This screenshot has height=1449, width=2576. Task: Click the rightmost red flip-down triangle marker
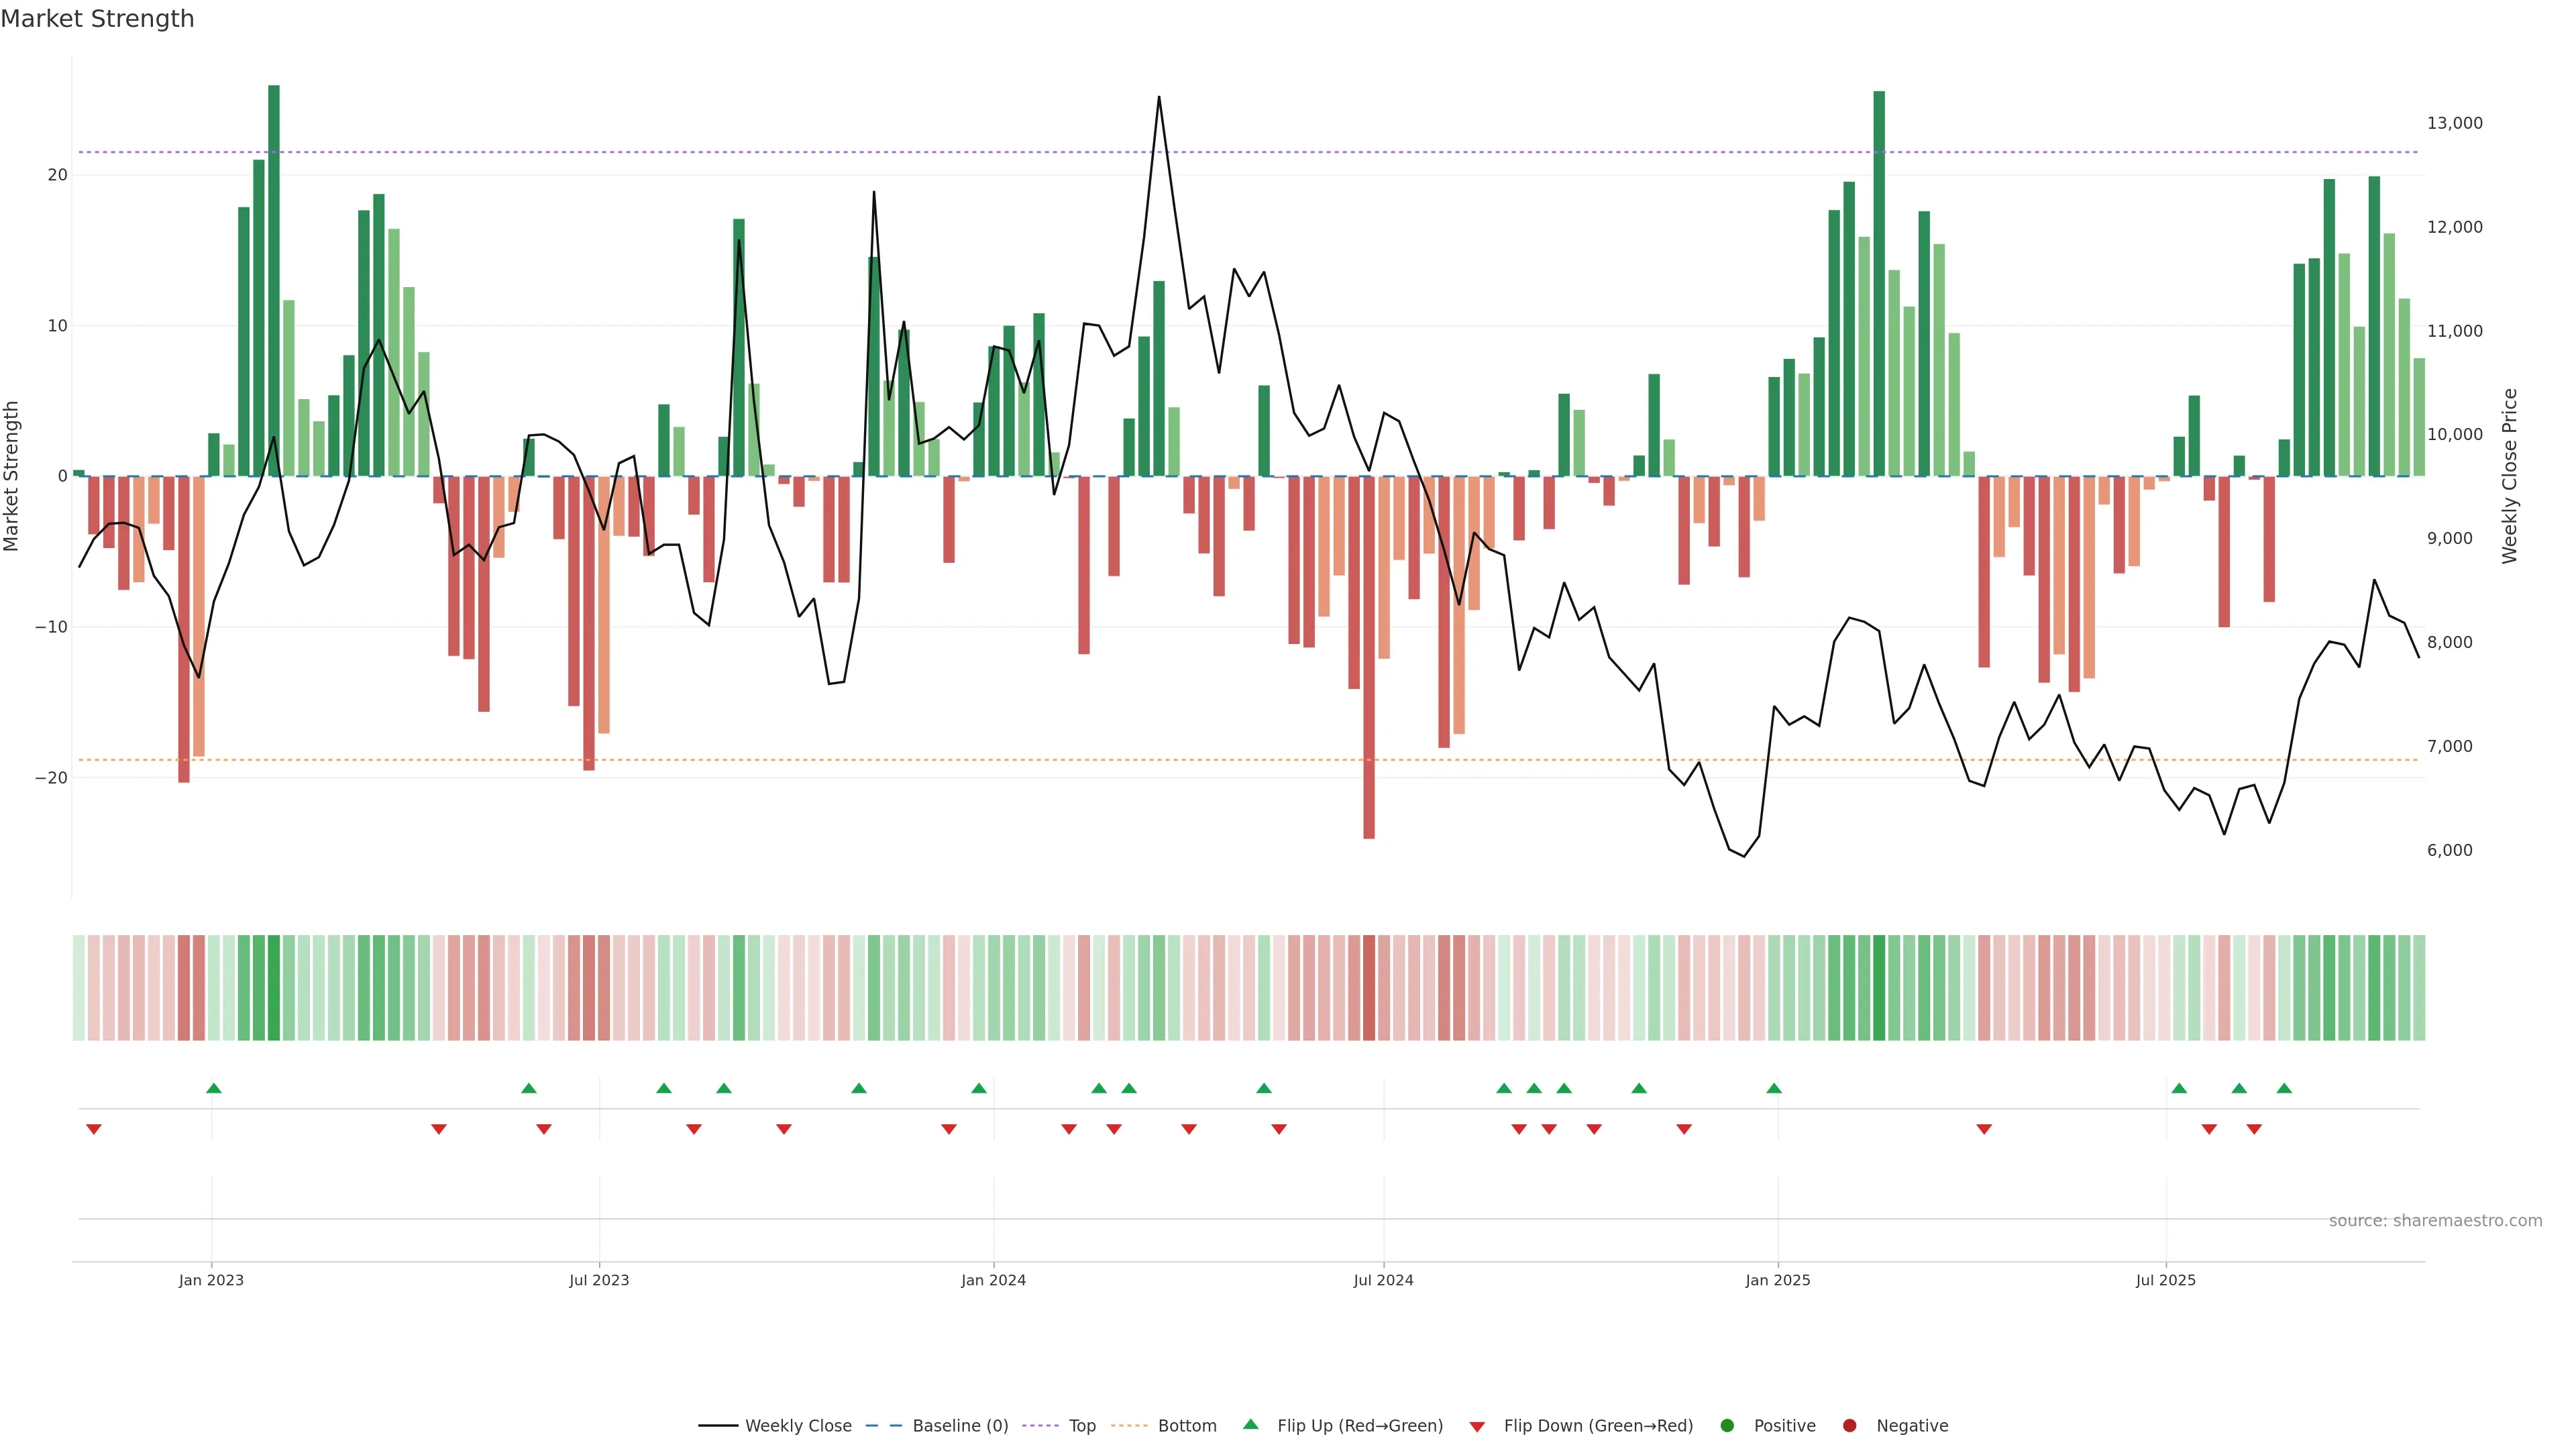[x=2254, y=1129]
